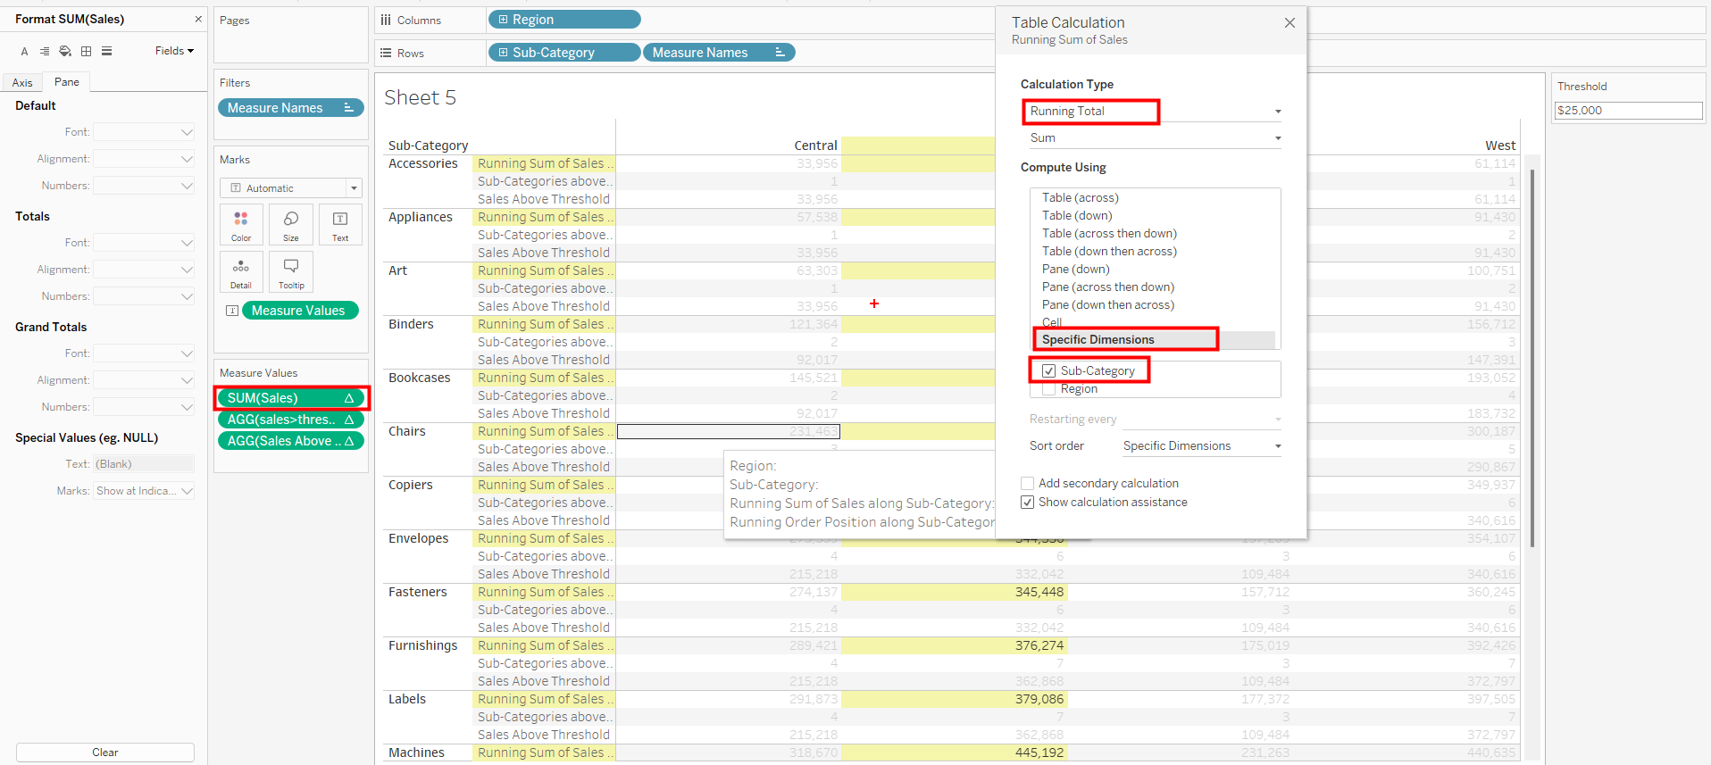
Task: Click the Color button on Marks card
Action: pos(241,225)
